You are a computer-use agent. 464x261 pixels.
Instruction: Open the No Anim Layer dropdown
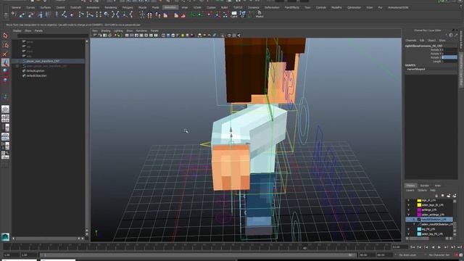click(x=407, y=254)
